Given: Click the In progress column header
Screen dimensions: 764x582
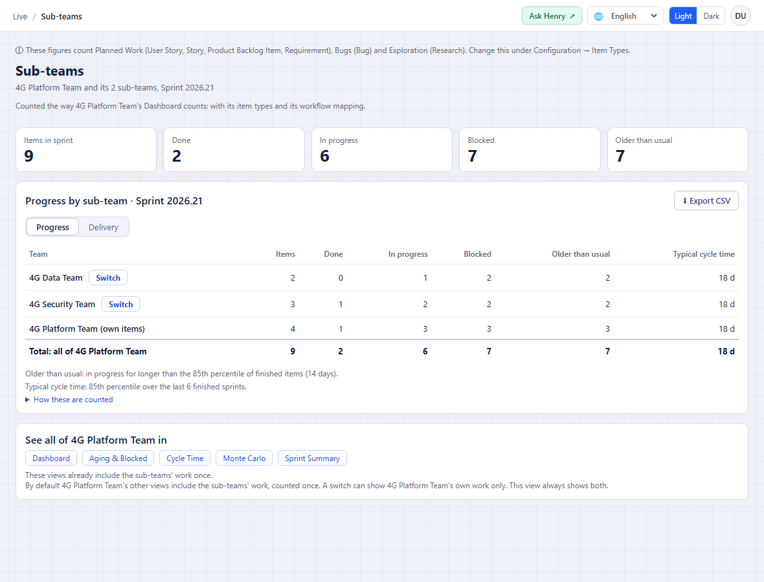Looking at the screenshot, I should [408, 254].
